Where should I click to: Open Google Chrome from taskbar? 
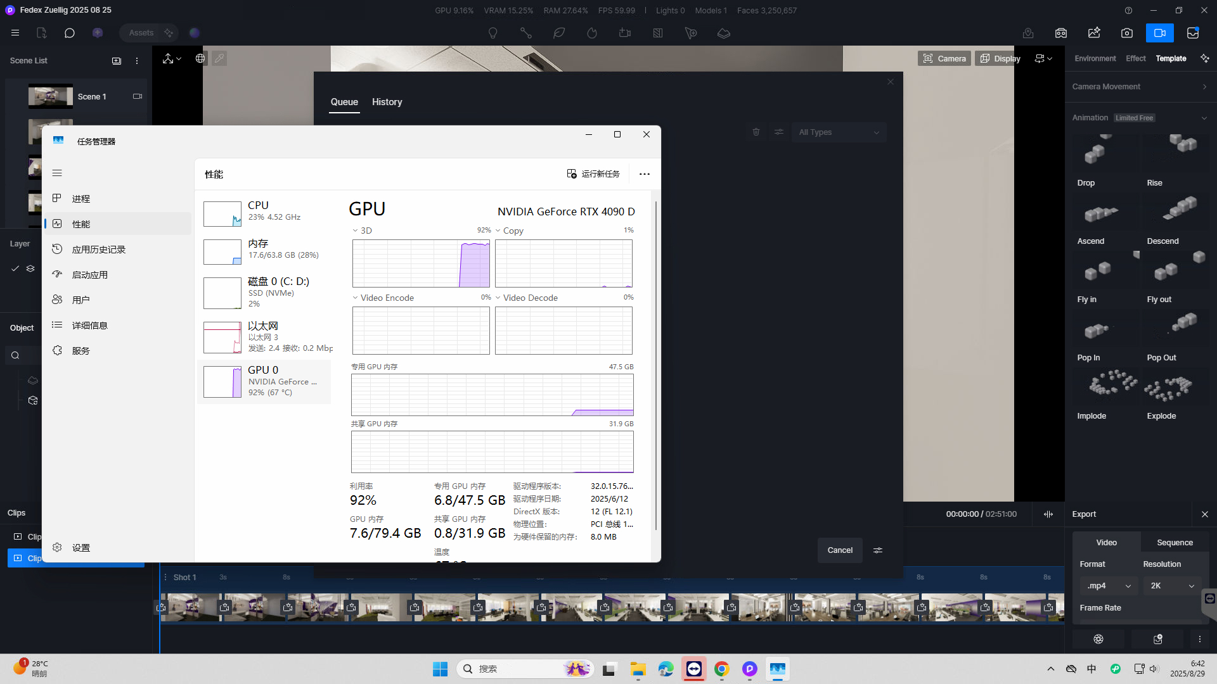tap(721, 669)
